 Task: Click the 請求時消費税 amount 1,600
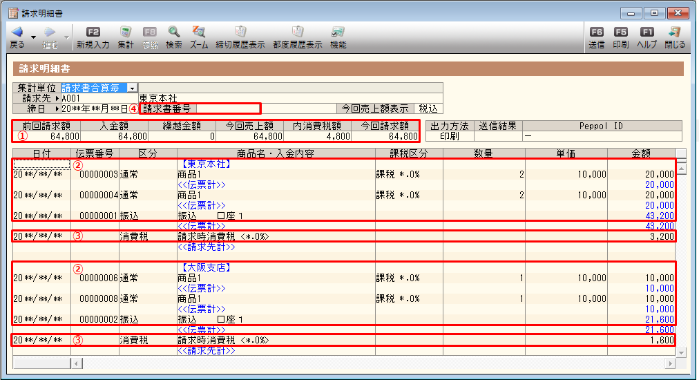point(662,340)
